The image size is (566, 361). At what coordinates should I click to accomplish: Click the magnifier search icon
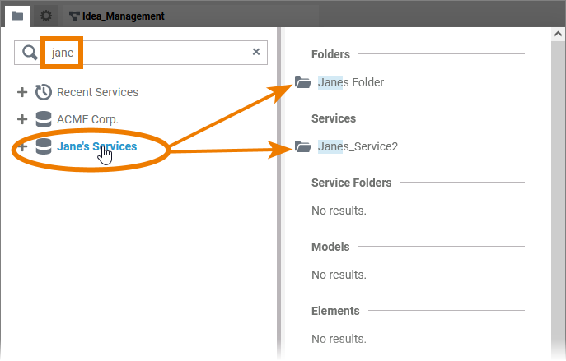29,53
